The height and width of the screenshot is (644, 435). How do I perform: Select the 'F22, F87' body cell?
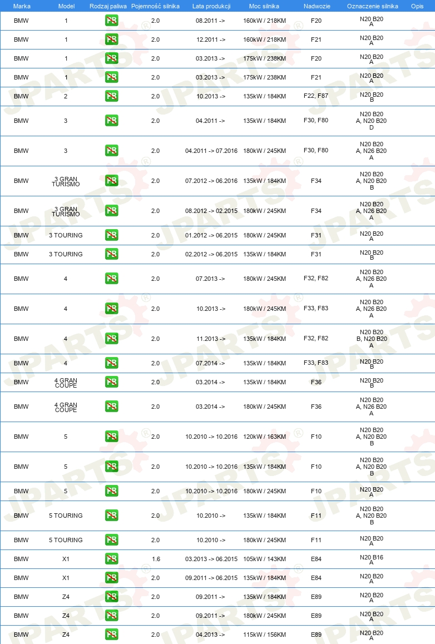point(316,96)
